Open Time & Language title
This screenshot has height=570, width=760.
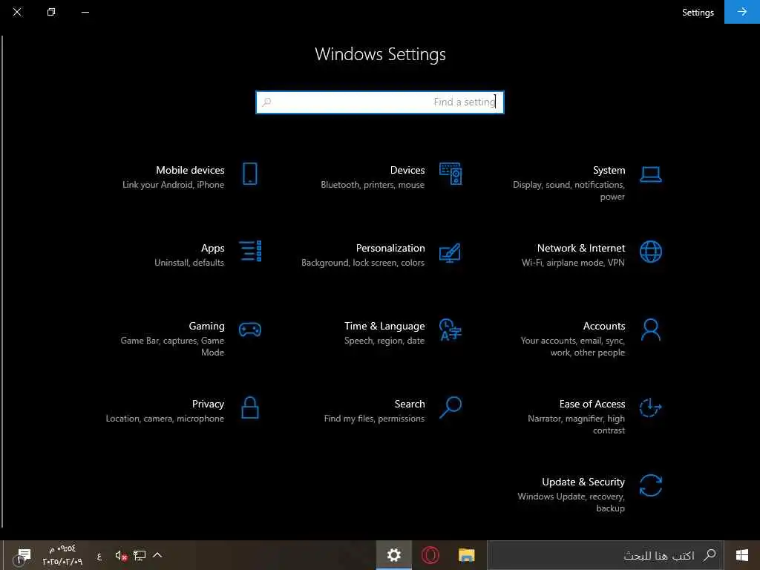384,327
